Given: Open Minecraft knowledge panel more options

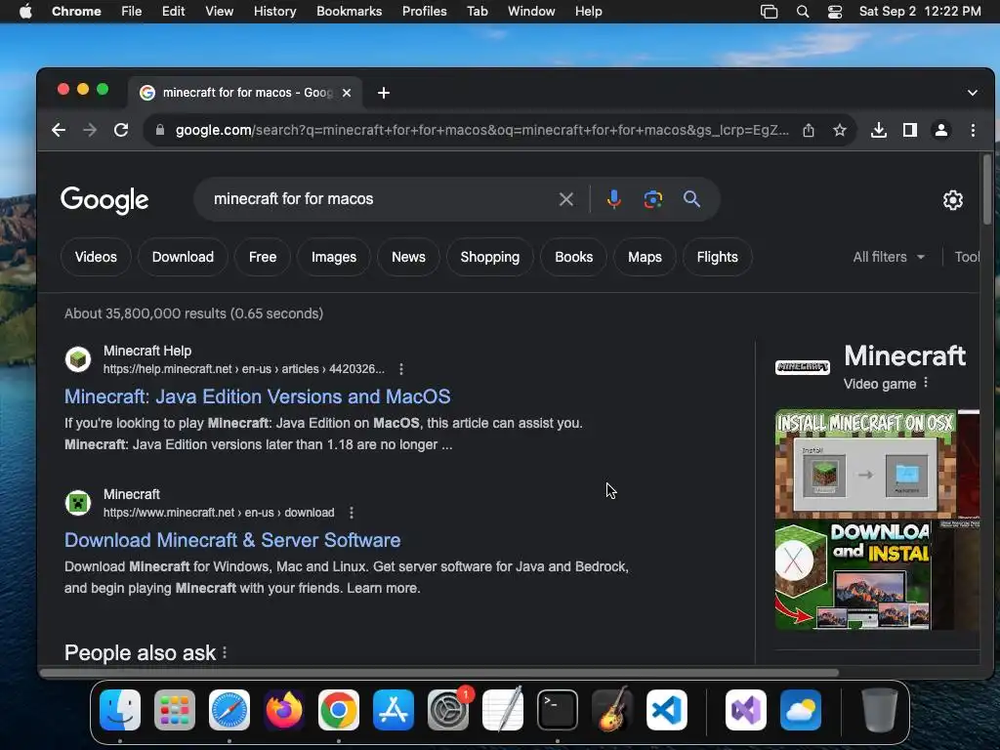Looking at the screenshot, I should coord(926,383).
